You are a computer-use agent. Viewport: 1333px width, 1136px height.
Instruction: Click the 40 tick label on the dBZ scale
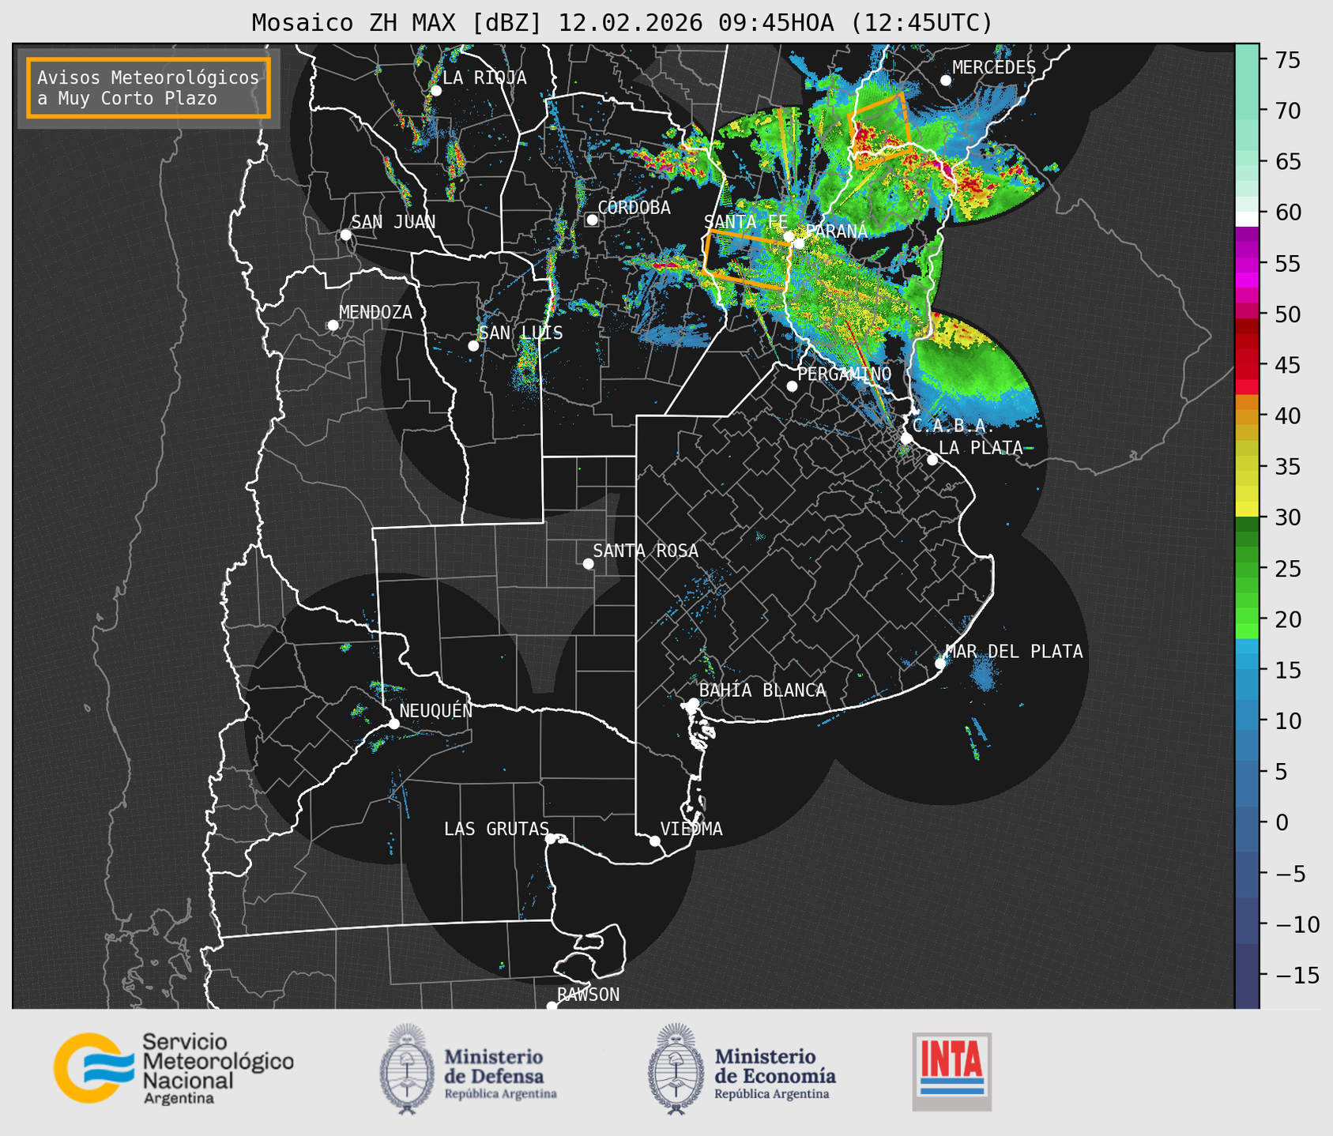(1286, 416)
